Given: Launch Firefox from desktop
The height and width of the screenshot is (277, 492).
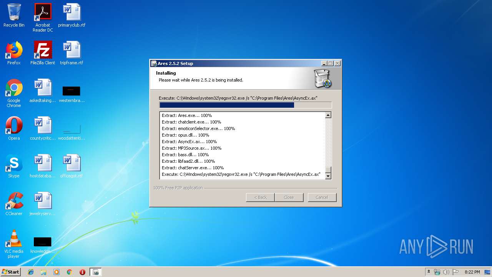Looking at the screenshot, I should pyautogui.click(x=14, y=53).
